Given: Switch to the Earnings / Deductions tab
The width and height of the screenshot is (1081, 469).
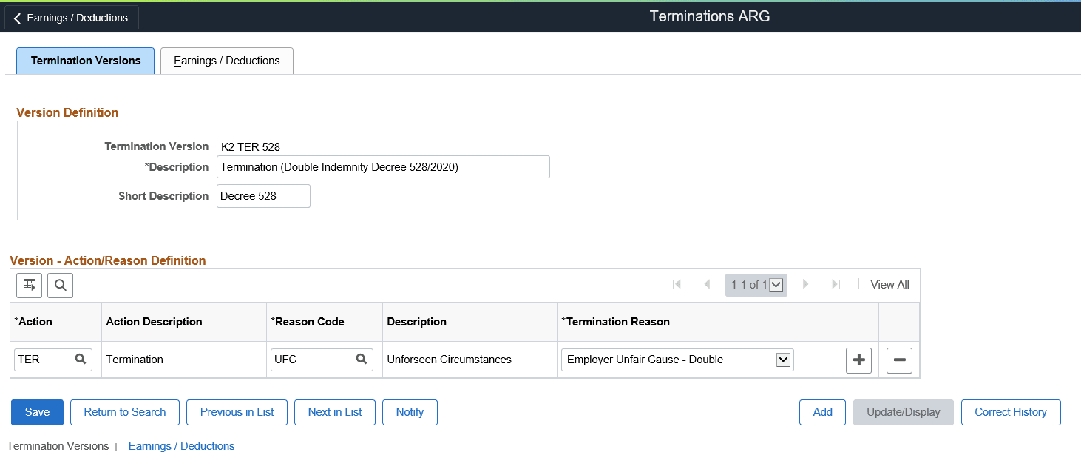Looking at the screenshot, I should tap(226, 61).
